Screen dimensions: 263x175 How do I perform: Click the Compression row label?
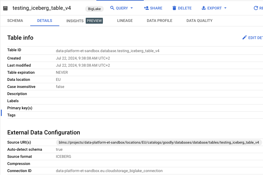click(x=19, y=164)
